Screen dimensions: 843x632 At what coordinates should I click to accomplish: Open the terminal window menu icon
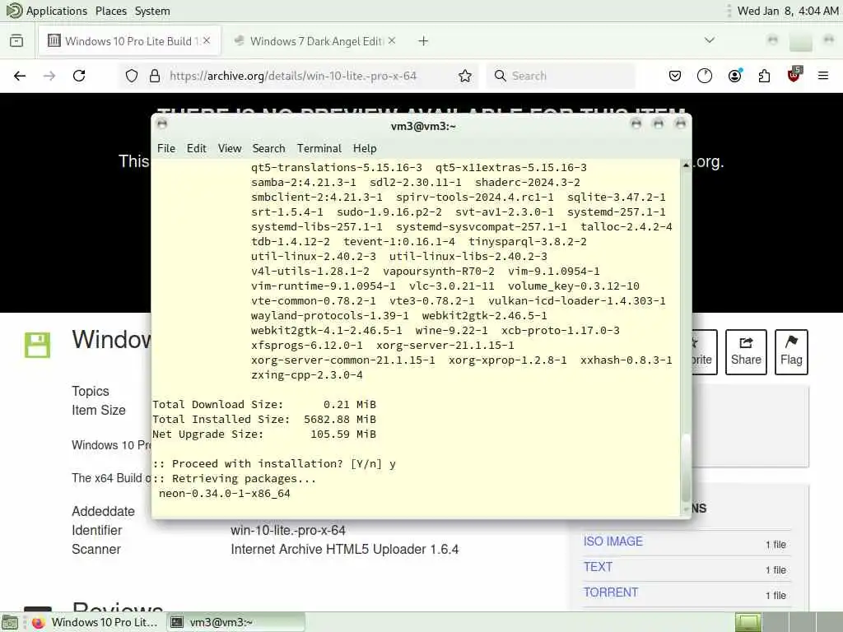162,124
